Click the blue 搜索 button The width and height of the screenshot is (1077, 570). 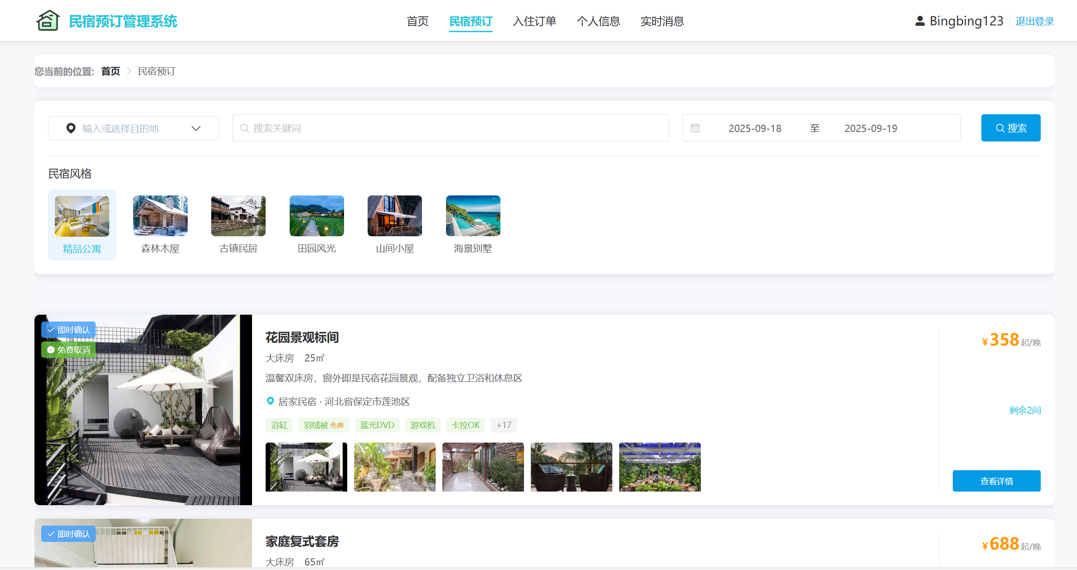pos(1011,128)
